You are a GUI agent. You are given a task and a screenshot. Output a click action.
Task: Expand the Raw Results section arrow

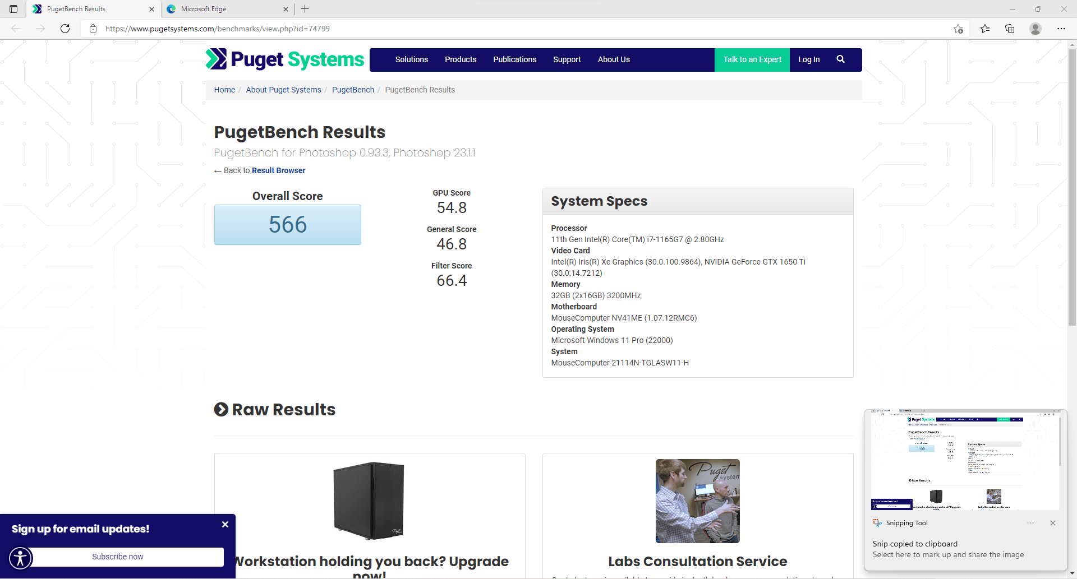point(221,410)
